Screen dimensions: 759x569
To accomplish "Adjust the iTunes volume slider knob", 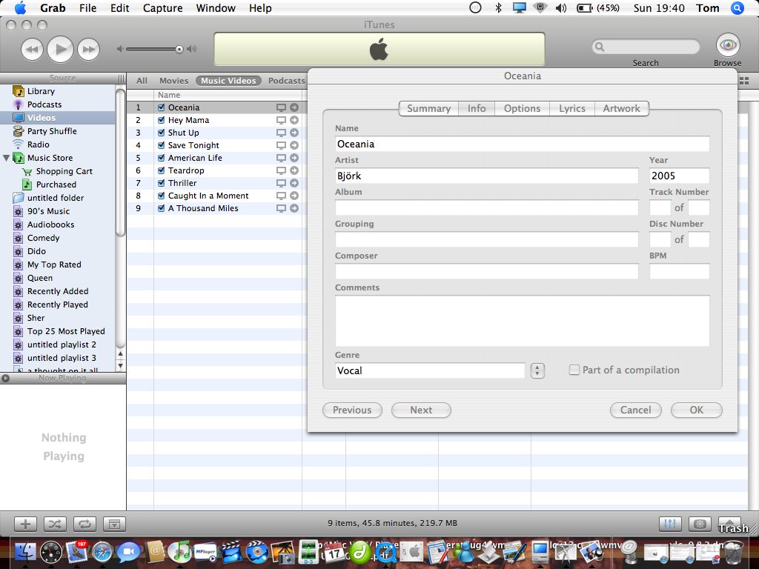I will pyautogui.click(x=179, y=50).
